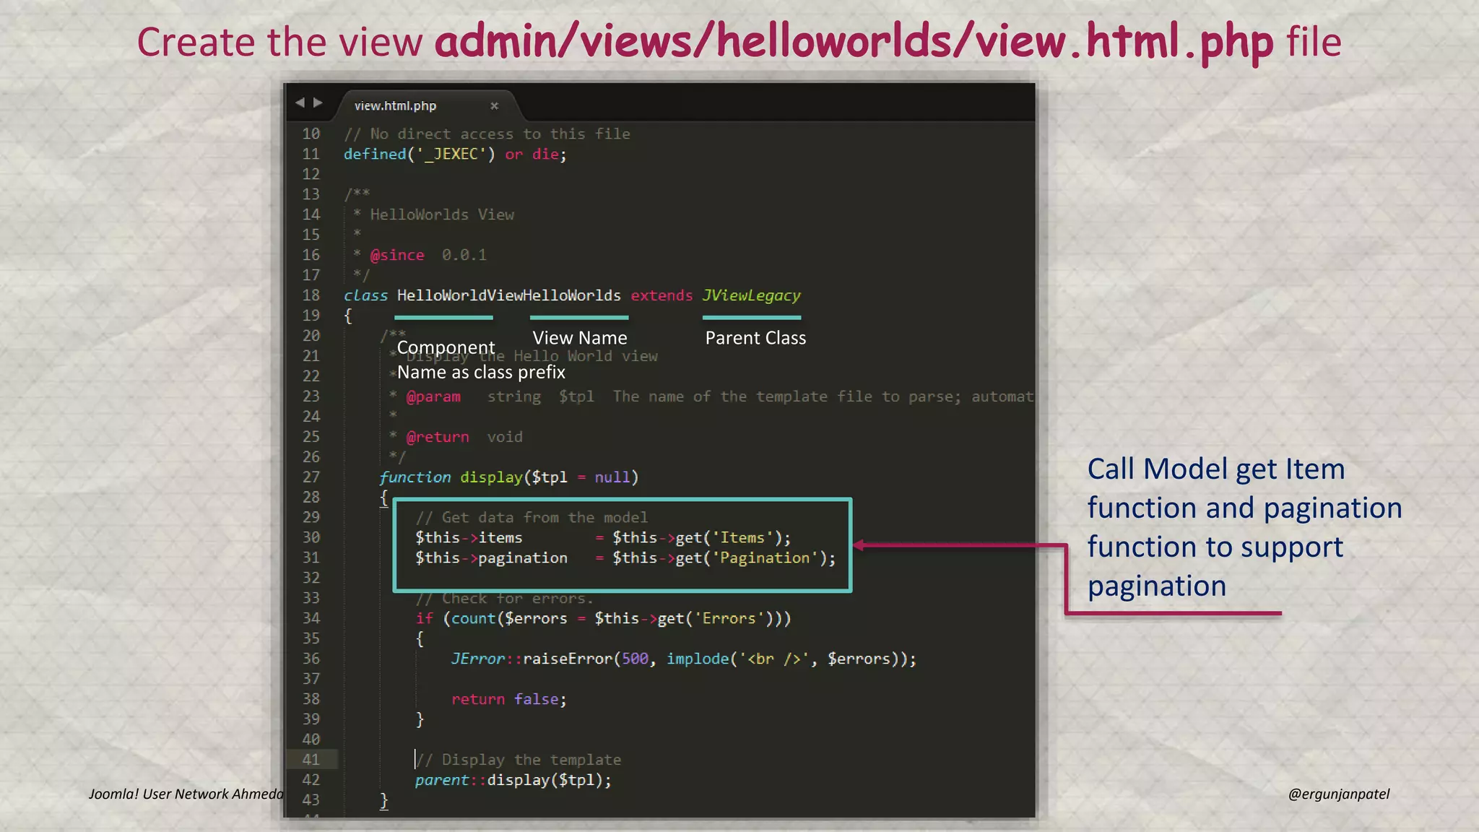Viewport: 1479px width, 832px height.
Task: Click line number 41 in gutter
Action: 311,760
